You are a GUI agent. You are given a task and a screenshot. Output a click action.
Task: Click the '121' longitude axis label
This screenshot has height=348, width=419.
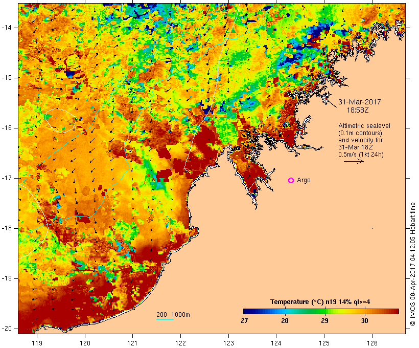[x=132, y=343]
